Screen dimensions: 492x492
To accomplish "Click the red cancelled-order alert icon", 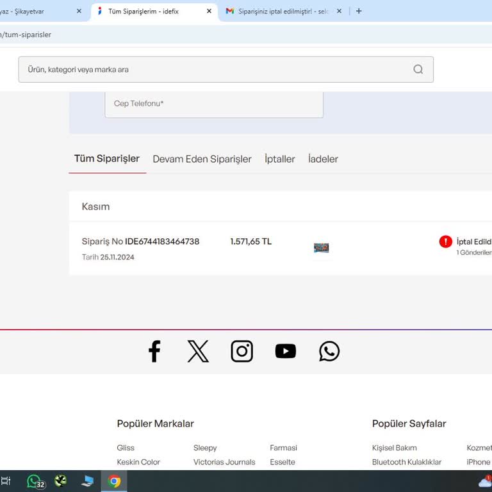I will pyautogui.click(x=445, y=242).
